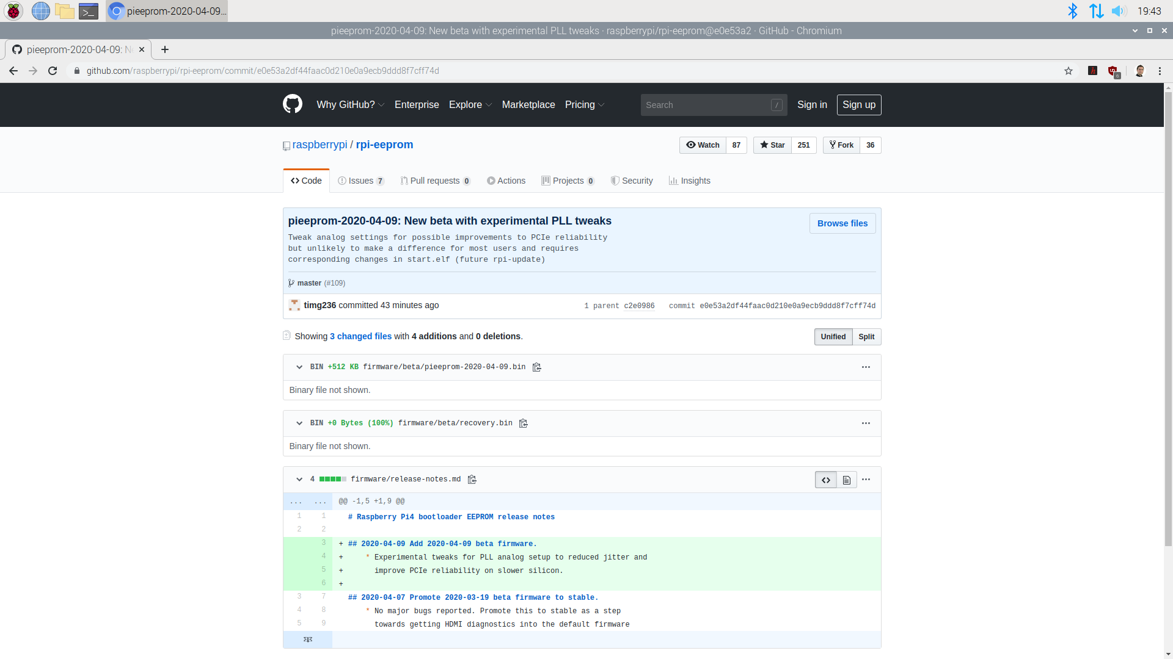This screenshot has height=659, width=1173.
Task: Click the GitHub octocat logo
Action: [x=293, y=104]
